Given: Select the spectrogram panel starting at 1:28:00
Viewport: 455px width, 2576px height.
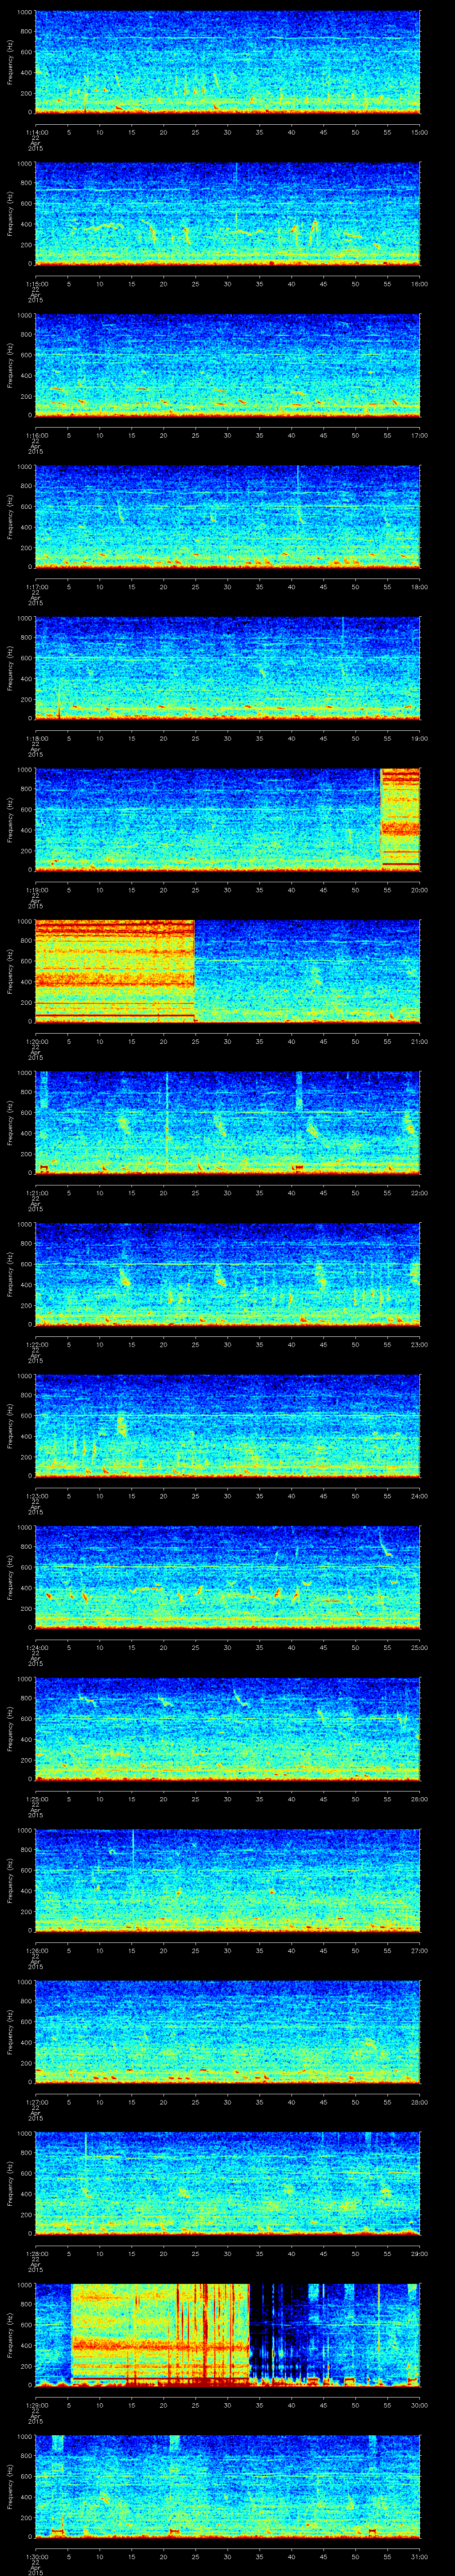Looking at the screenshot, I should pos(227,2183).
